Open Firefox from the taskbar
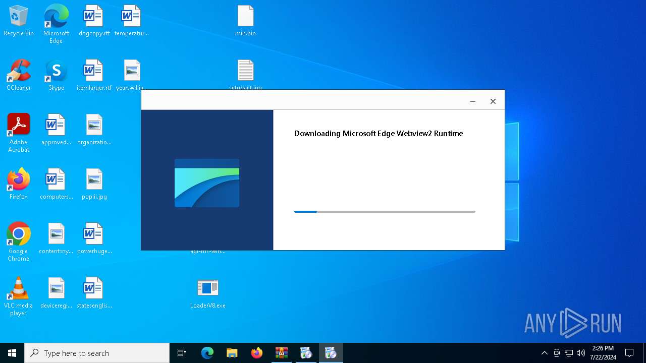Viewport: 646px width, 363px height. (257, 353)
